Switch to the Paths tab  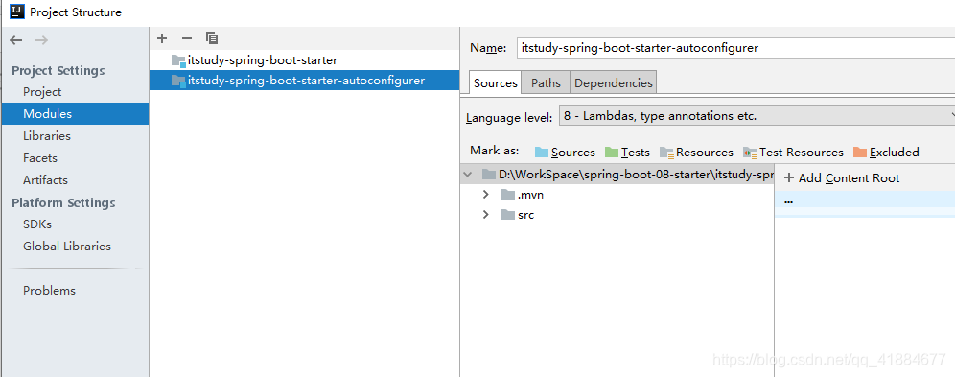point(546,82)
